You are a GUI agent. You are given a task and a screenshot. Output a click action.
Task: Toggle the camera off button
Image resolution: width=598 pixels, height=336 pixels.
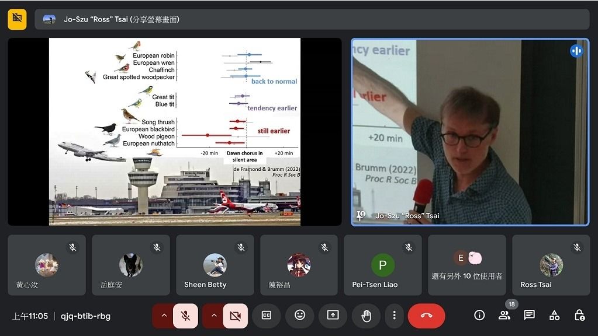tap(235, 316)
